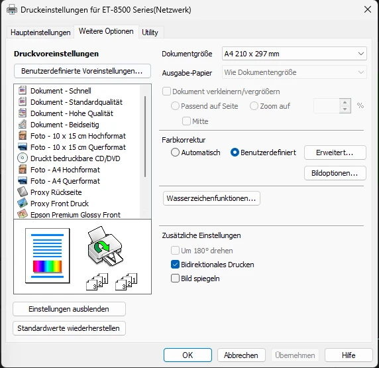Image resolution: width=379 pixels, height=368 pixels.
Task: Click the page preview thumbnail with color bar
Action: (48, 255)
